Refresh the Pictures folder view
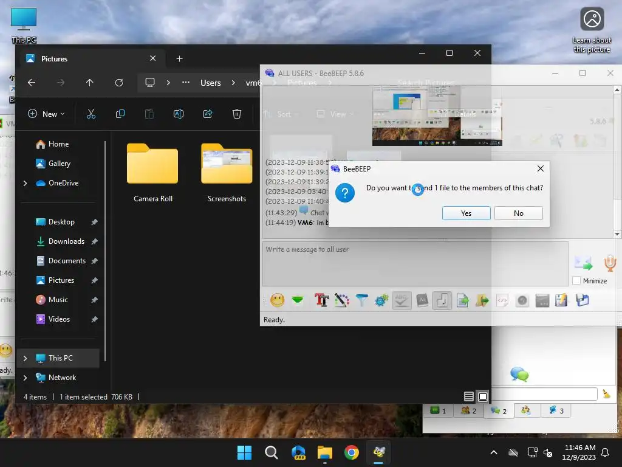Screen dimensions: 622x467 [x=119, y=83]
